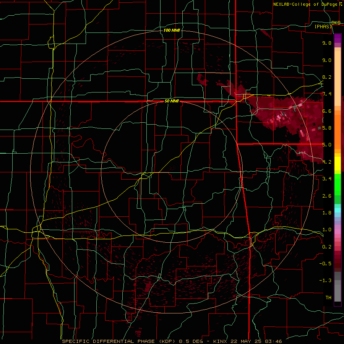Click the 9.0 legend value
The height and width of the screenshot is (344, 344).
click(327, 60)
